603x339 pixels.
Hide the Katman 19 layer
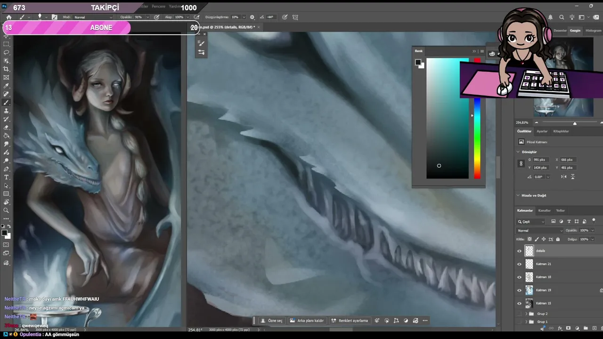[520, 290]
